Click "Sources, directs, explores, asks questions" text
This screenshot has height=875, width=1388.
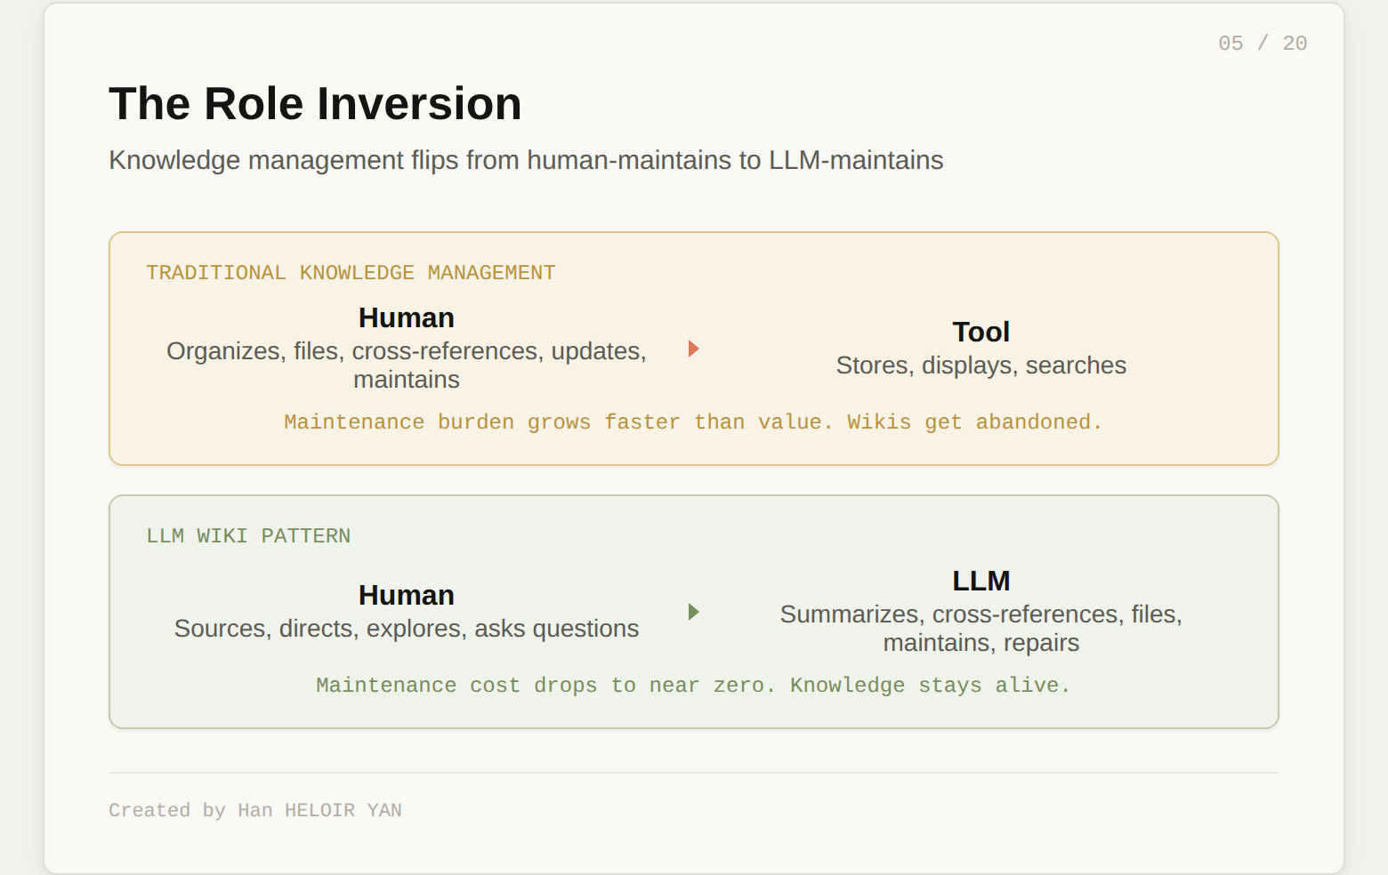(407, 629)
